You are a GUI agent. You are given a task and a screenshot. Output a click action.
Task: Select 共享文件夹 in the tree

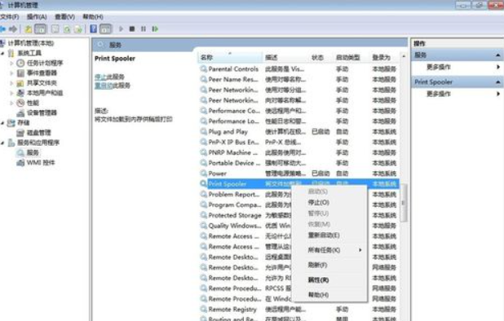[42, 83]
